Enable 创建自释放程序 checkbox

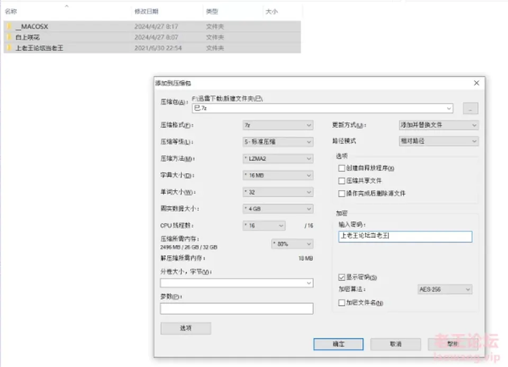click(341, 168)
